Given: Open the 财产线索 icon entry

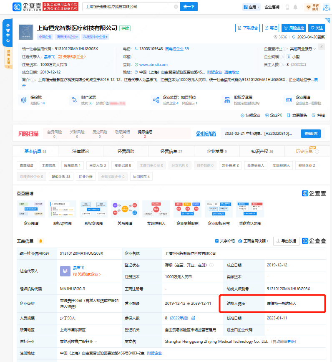Looking at the screenshot, I should [x=74, y=100].
